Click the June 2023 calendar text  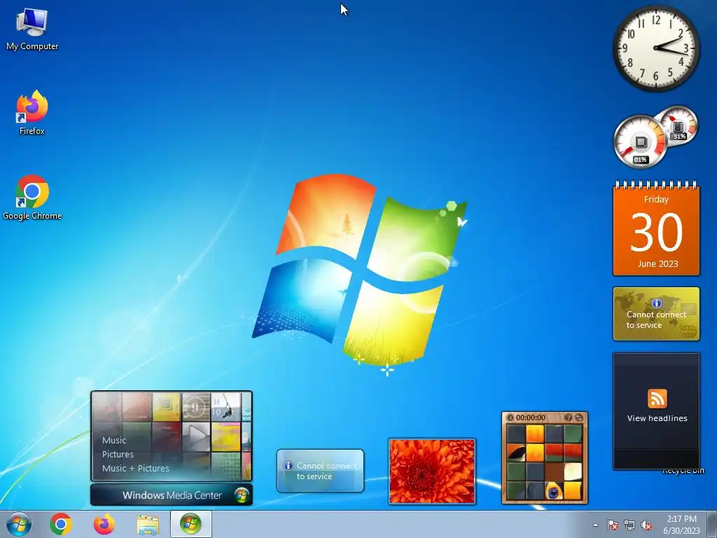[657, 264]
